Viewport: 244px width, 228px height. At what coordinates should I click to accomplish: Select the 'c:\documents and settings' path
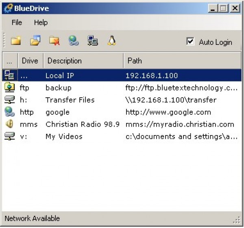[181, 136]
